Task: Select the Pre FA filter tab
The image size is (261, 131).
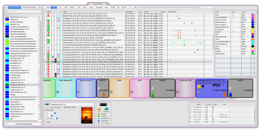Action: pyautogui.click(x=72, y=7)
